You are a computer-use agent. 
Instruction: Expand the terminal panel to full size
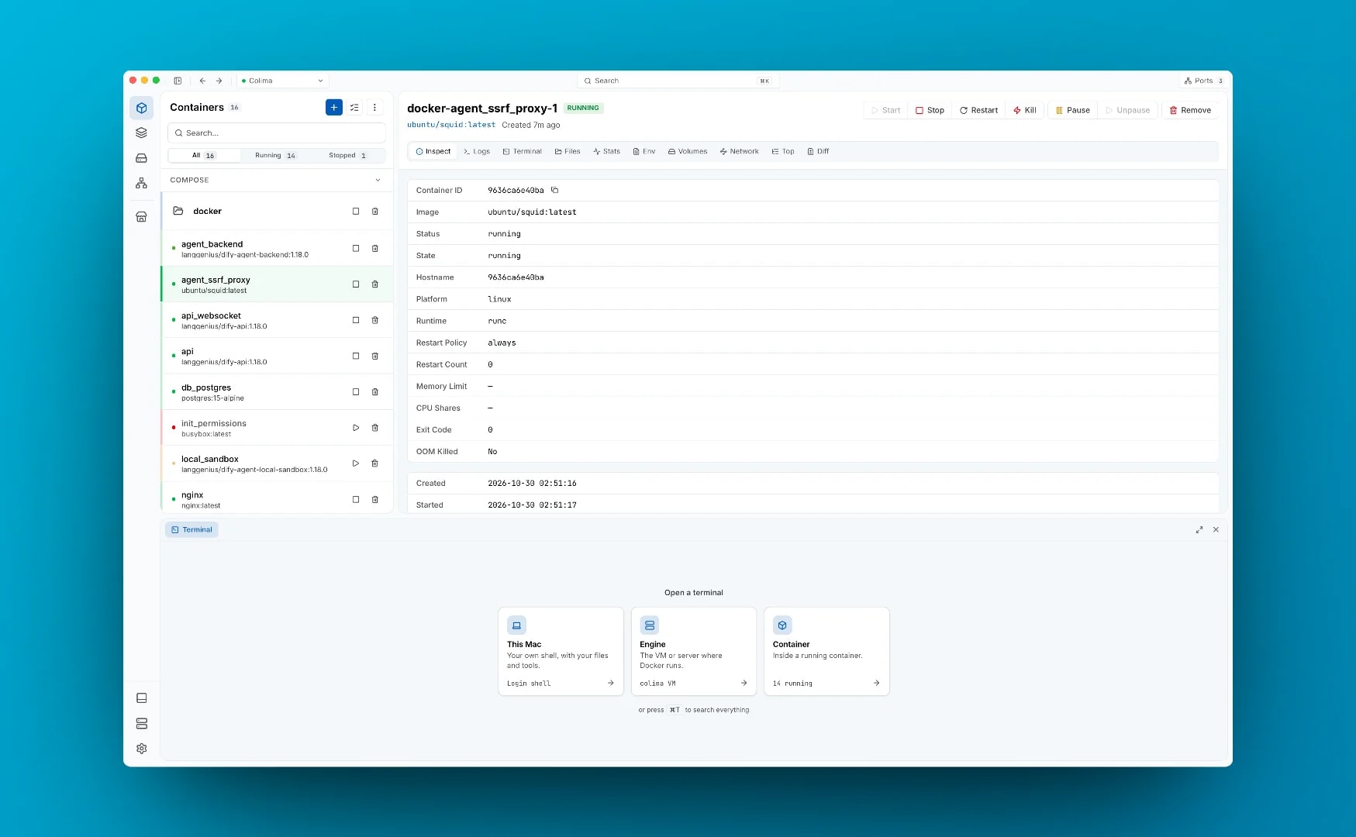(1199, 530)
